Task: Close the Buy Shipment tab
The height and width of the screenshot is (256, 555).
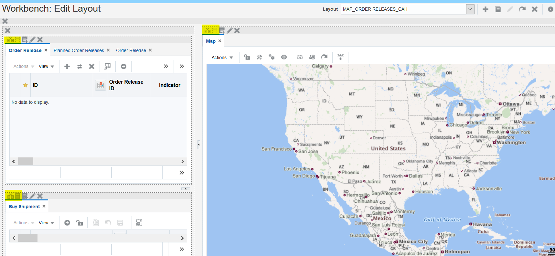Action: pyautogui.click(x=44, y=206)
